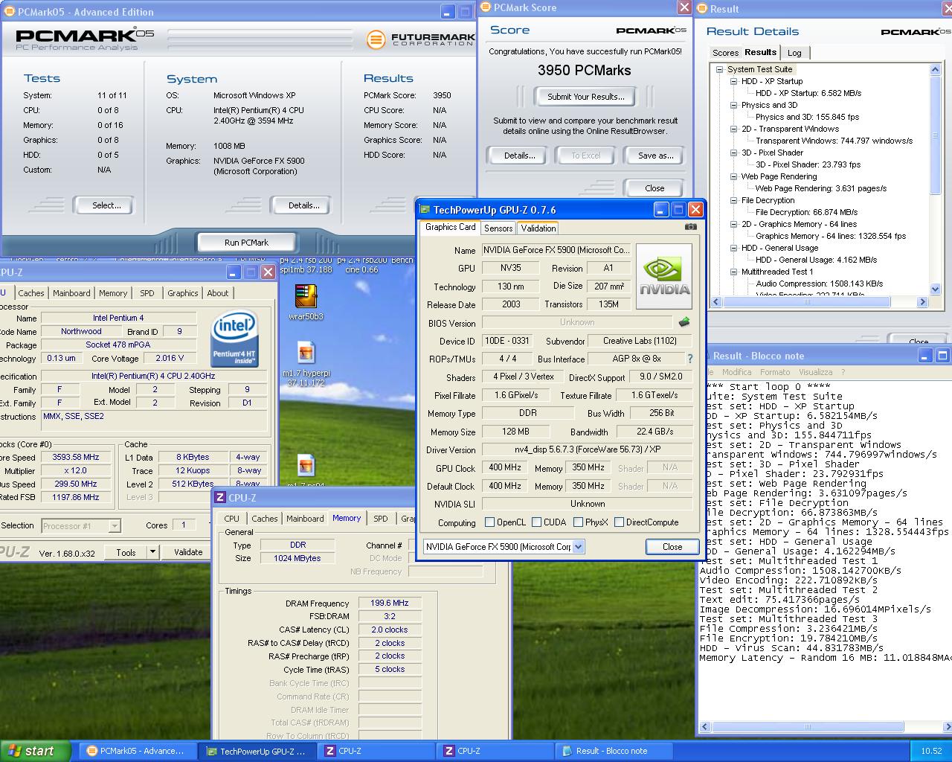Viewport: 952px width, 762px height.
Task: Toggle the OpenCL checkbox in GPU-Z
Action: pyautogui.click(x=489, y=522)
